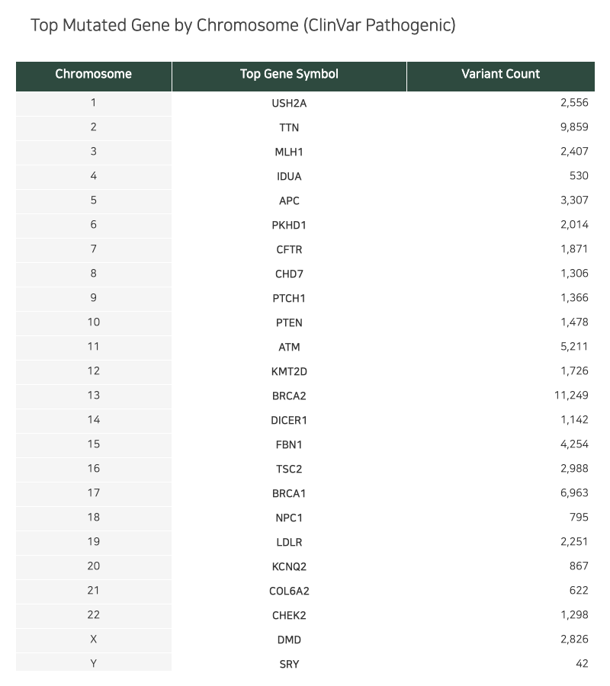610x686 pixels.
Task: Click the chromosome X row cell
Action: 94,640
